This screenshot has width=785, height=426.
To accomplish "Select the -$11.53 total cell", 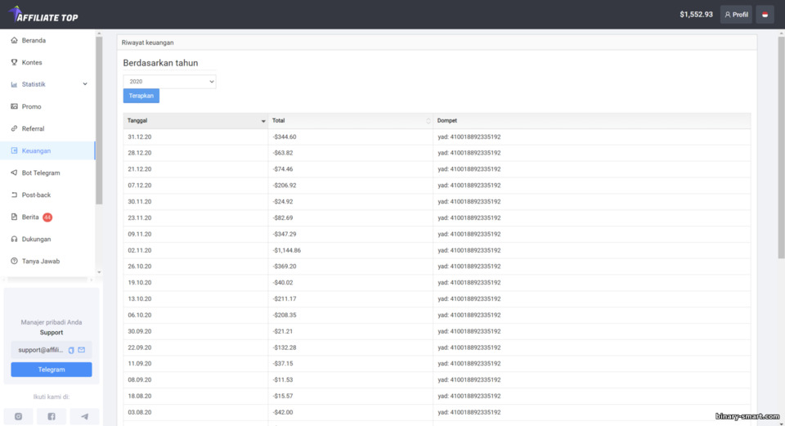I will (351, 379).
